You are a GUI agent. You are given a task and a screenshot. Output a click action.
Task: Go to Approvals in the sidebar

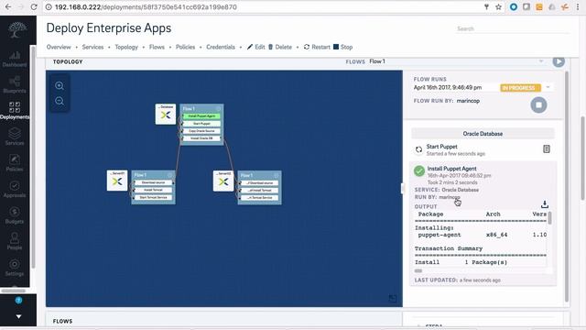(x=15, y=189)
